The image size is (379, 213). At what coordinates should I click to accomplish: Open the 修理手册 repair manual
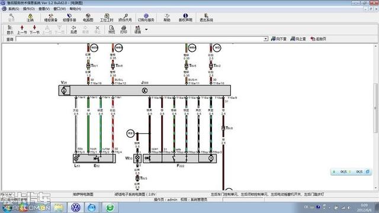pyautogui.click(x=69, y=18)
